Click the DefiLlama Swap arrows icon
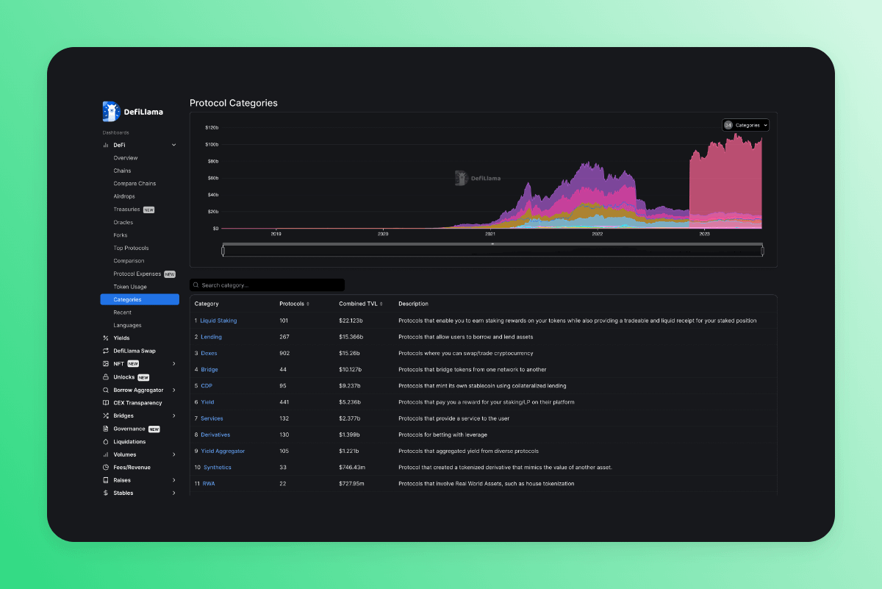The width and height of the screenshot is (882, 589). [106, 351]
